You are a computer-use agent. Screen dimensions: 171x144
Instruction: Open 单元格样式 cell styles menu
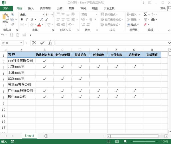[110, 25]
